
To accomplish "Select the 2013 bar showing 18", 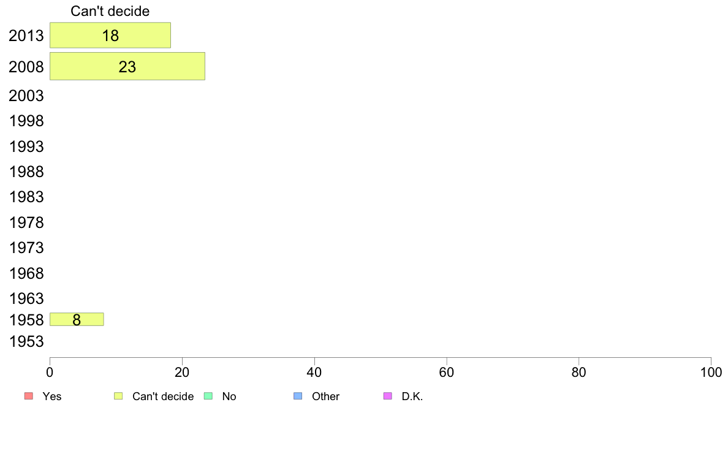I will [110, 36].
